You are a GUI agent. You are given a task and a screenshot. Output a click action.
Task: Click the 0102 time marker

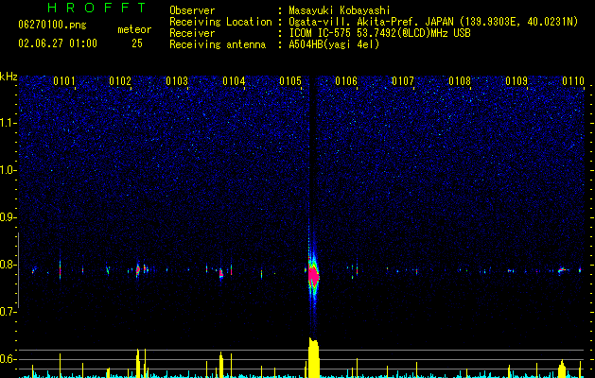coord(120,81)
